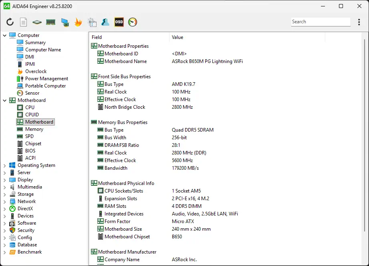Viewport: 369px width, 266px height.
Task: Expand the Display node
Action: click(x=4, y=180)
